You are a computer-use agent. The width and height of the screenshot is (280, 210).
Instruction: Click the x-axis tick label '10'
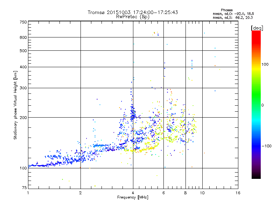click(x=202, y=193)
